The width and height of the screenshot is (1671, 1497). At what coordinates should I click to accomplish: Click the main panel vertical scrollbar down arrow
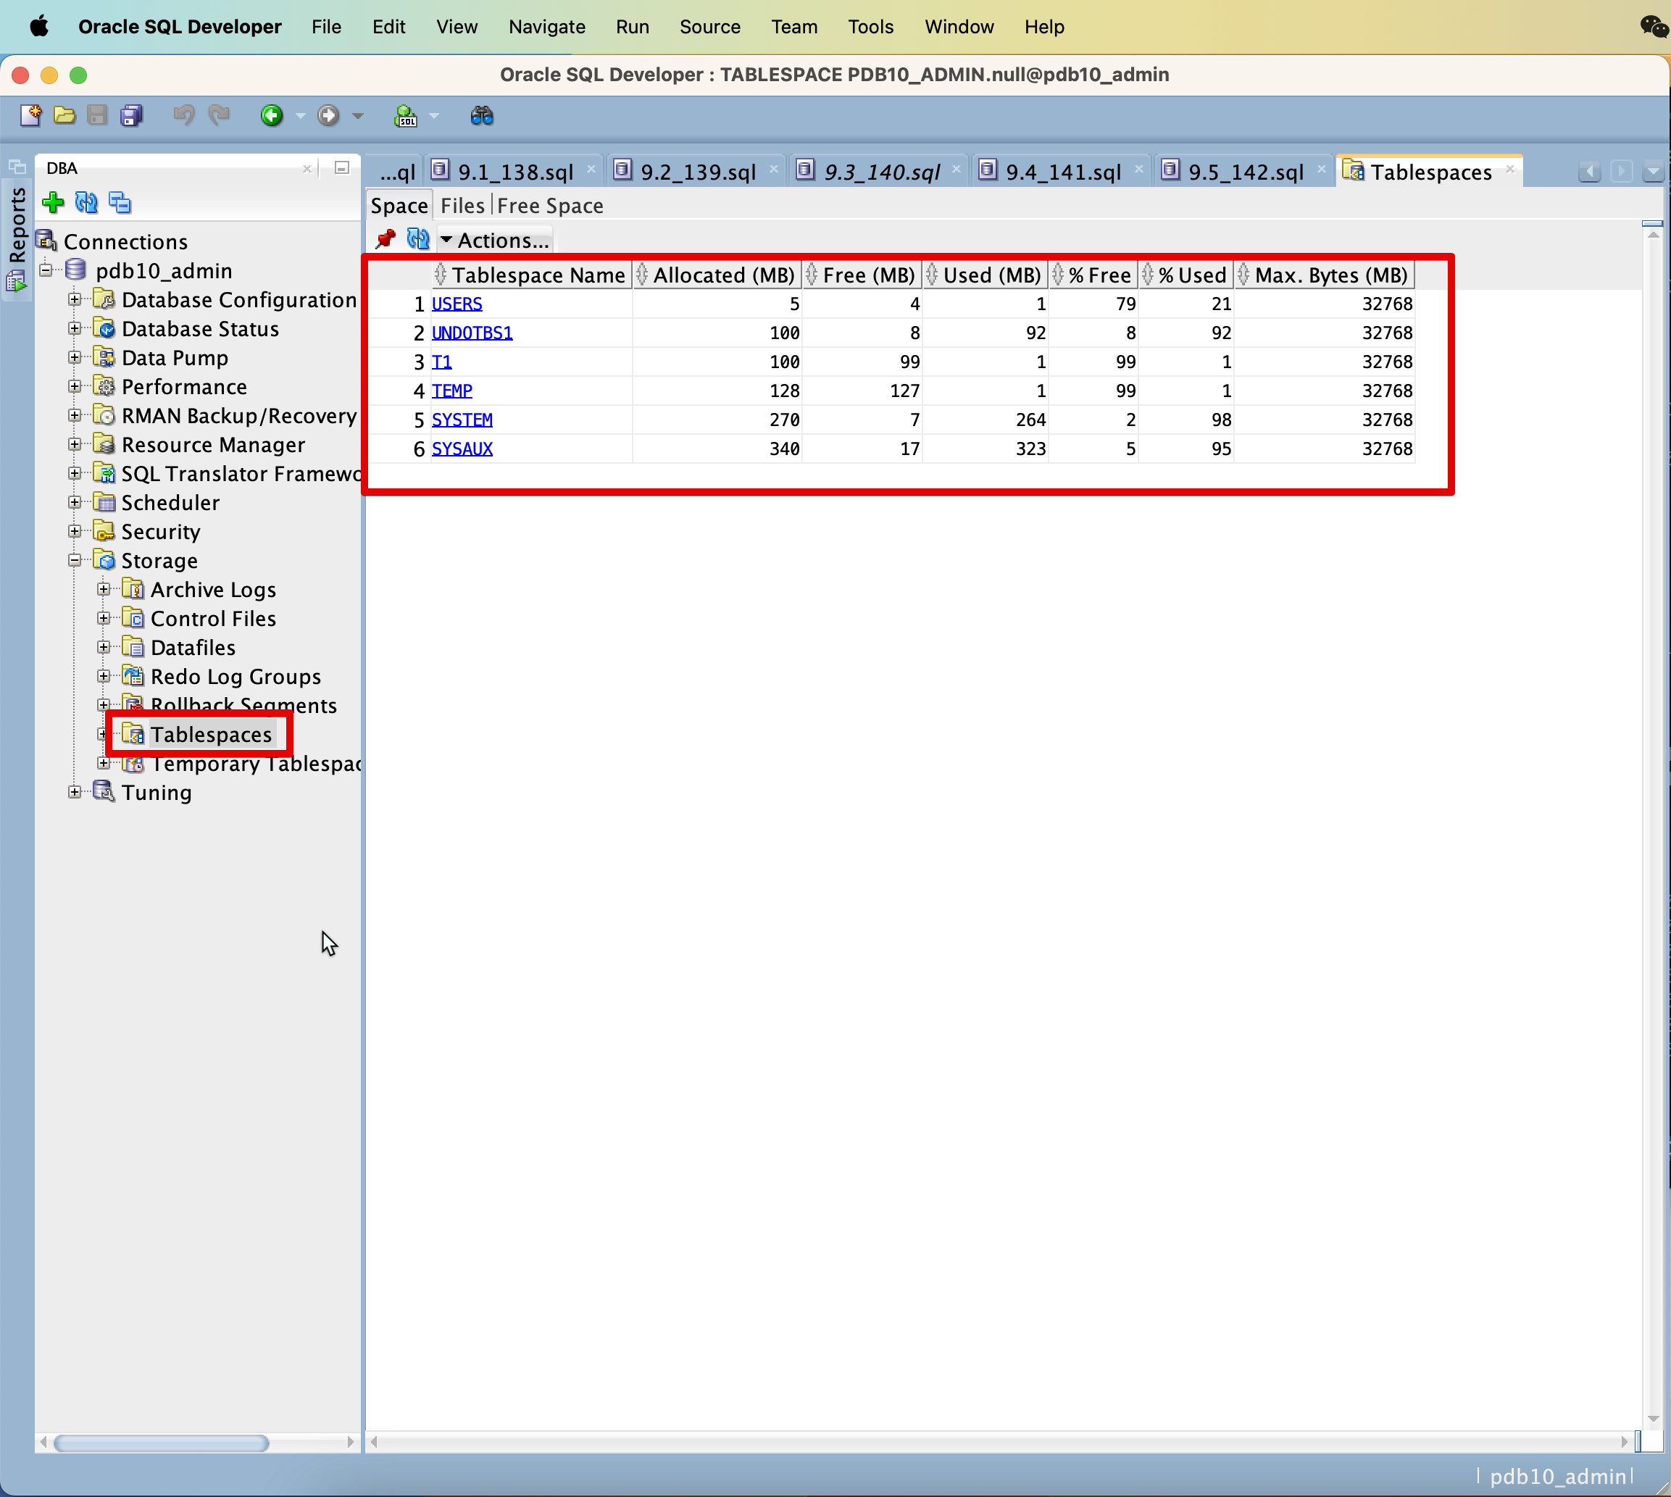1653,1419
